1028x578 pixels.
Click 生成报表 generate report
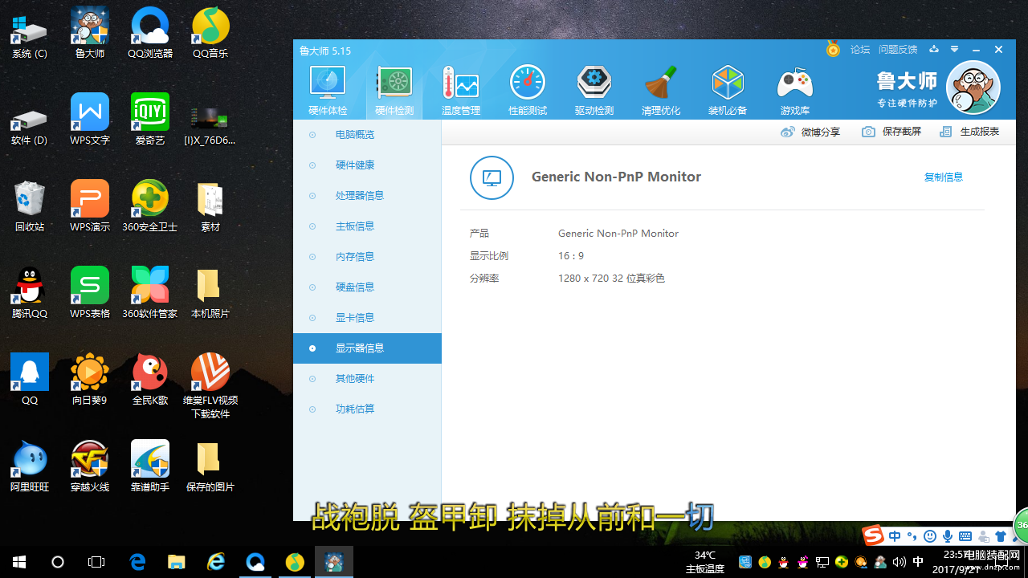[x=969, y=132]
